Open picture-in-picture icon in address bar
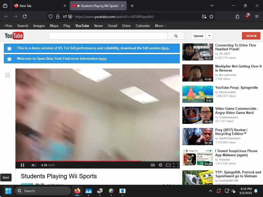 (x=204, y=16)
